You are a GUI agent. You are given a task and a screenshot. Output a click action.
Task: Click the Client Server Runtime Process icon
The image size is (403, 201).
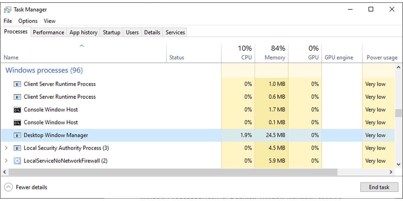[17, 84]
